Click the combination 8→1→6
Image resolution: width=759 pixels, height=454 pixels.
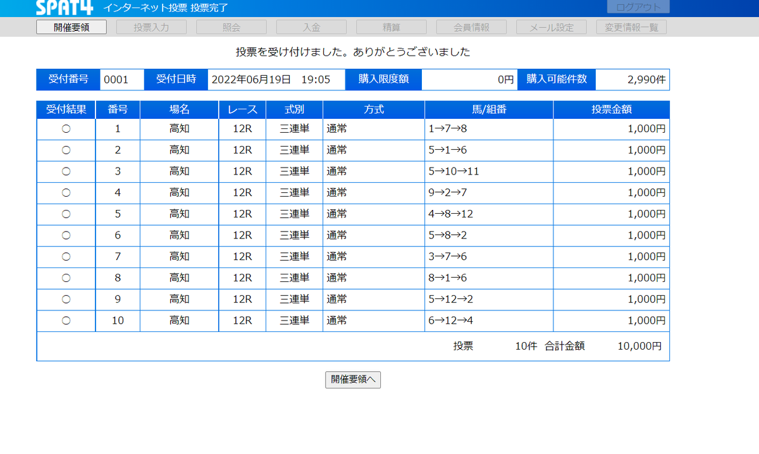pos(447,278)
